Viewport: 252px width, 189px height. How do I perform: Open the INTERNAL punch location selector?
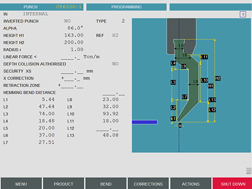[36, 14]
